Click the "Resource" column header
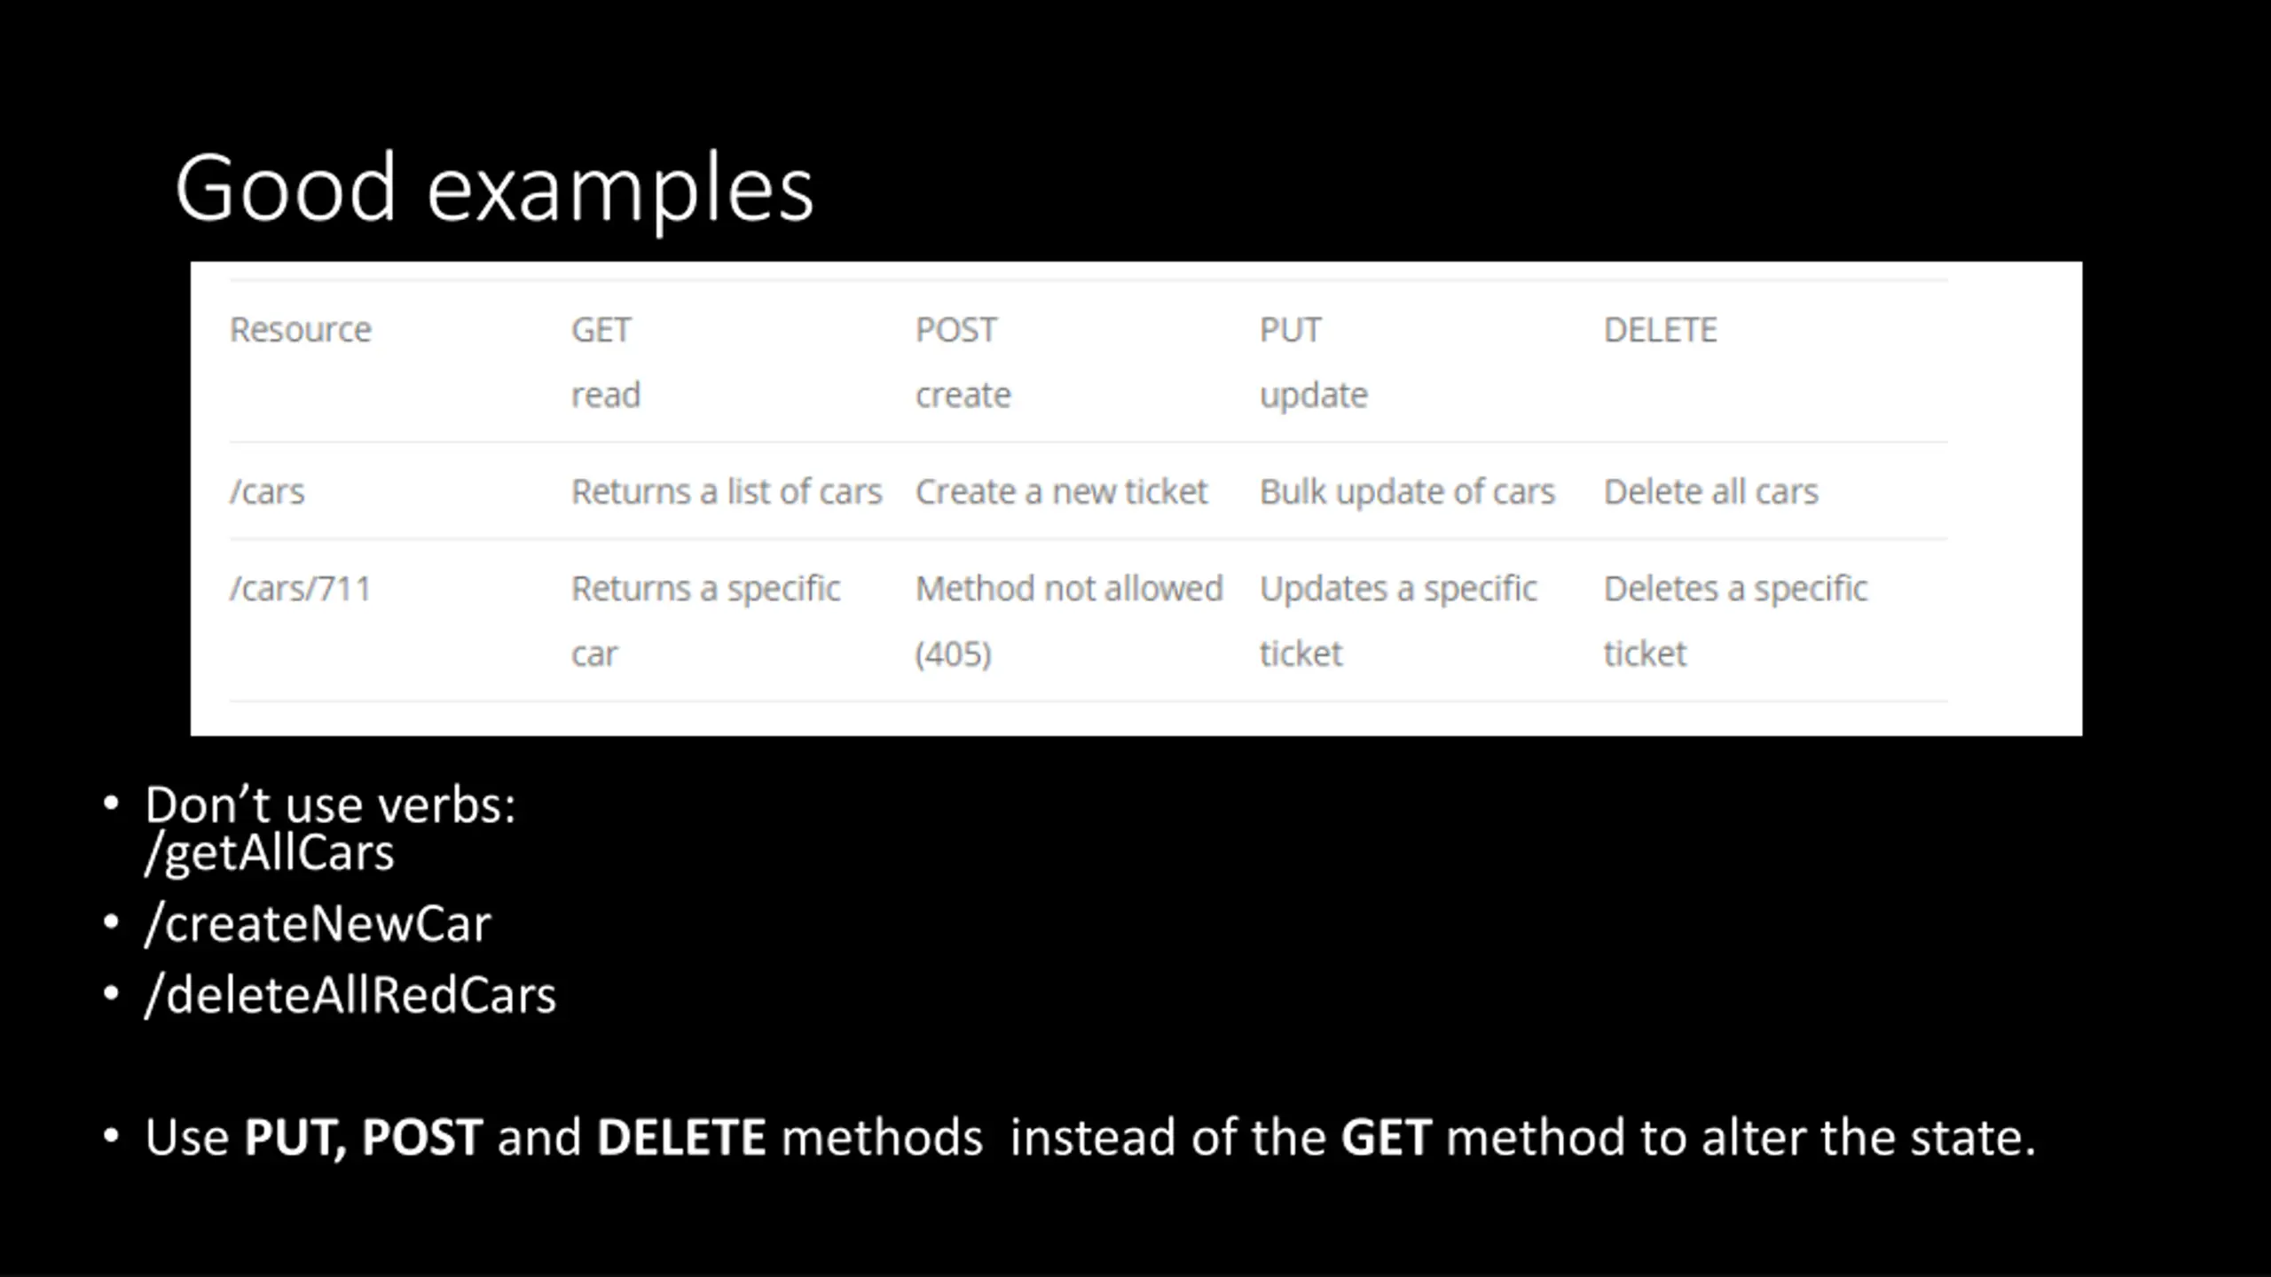This screenshot has width=2271, height=1277. [x=301, y=330]
